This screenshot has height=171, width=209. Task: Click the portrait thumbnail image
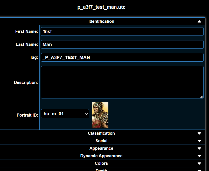pyautogui.click(x=100, y=115)
